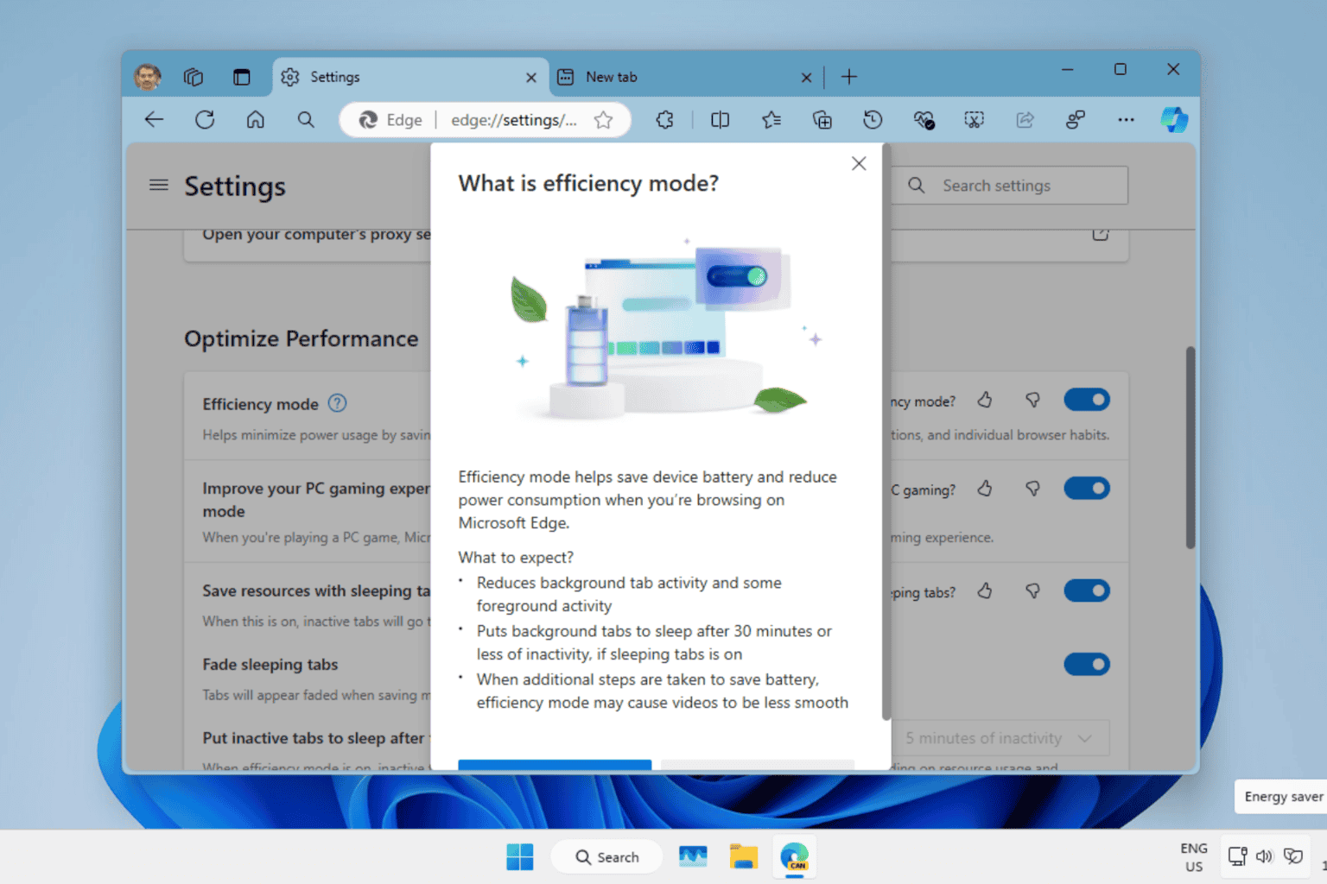The height and width of the screenshot is (884, 1327).
Task: Click the gray button at dialog bottom
Action: [758, 765]
